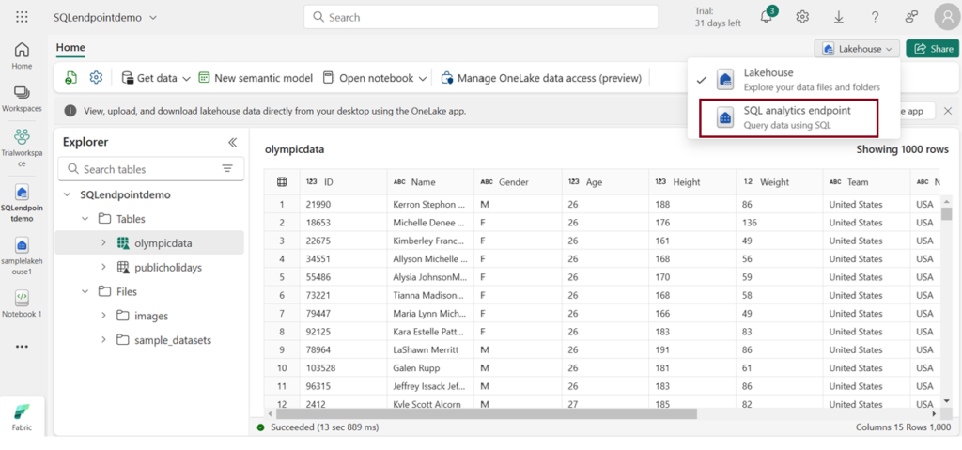This screenshot has height=450, width=962.
Task: Collapse the Explorer pane with double chevron
Action: [233, 142]
